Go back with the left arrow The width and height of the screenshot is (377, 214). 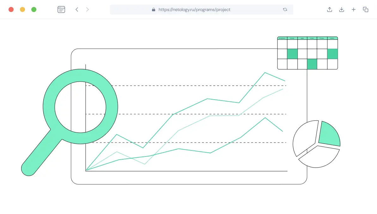[x=77, y=9]
